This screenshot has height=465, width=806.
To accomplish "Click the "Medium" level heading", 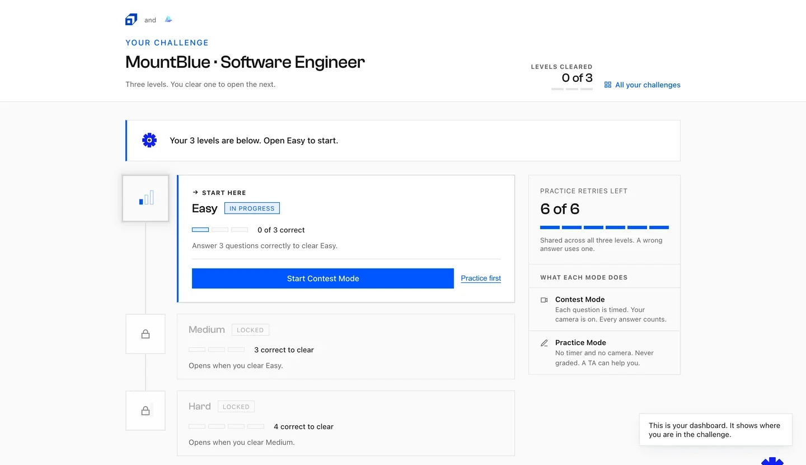I will point(207,329).
